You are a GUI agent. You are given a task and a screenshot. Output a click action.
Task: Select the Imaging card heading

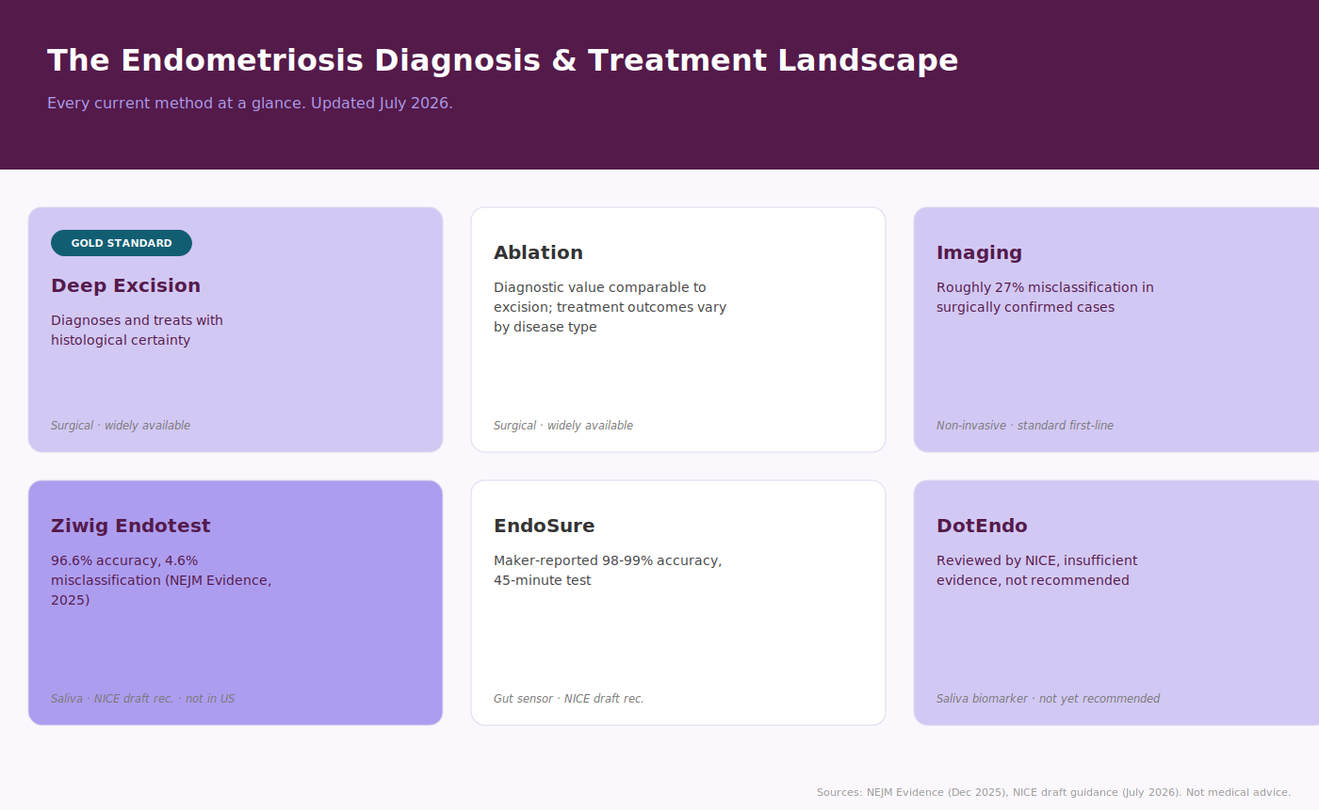coord(979,252)
